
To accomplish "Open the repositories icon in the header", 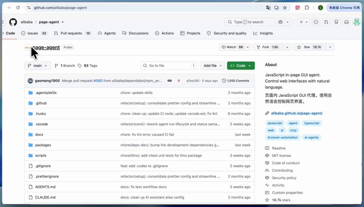I will [336, 22].
